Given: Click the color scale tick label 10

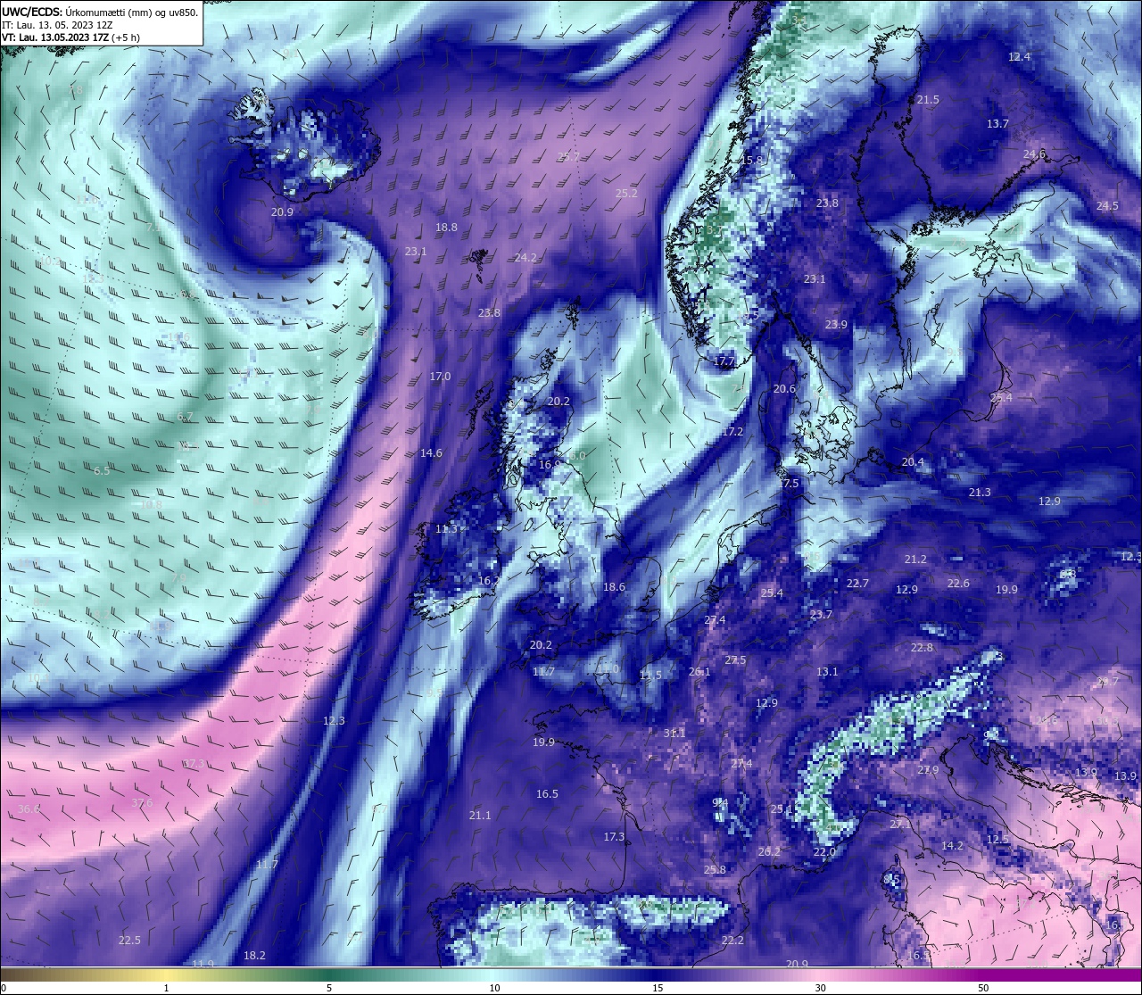Looking at the screenshot, I should point(493,988).
